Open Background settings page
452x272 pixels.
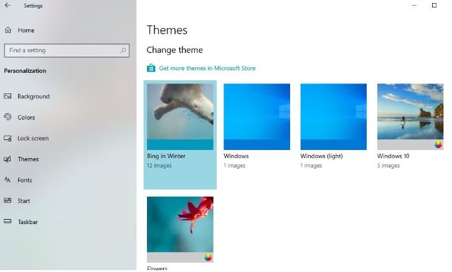(x=34, y=96)
